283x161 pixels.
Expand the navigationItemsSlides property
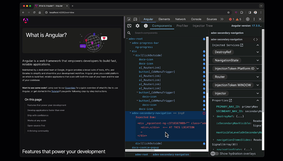pyautogui.click(x=214, y=140)
